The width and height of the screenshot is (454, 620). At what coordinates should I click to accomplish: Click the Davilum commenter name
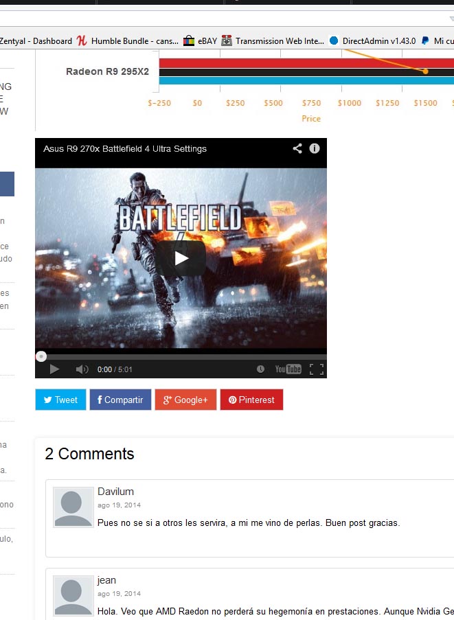click(x=115, y=492)
